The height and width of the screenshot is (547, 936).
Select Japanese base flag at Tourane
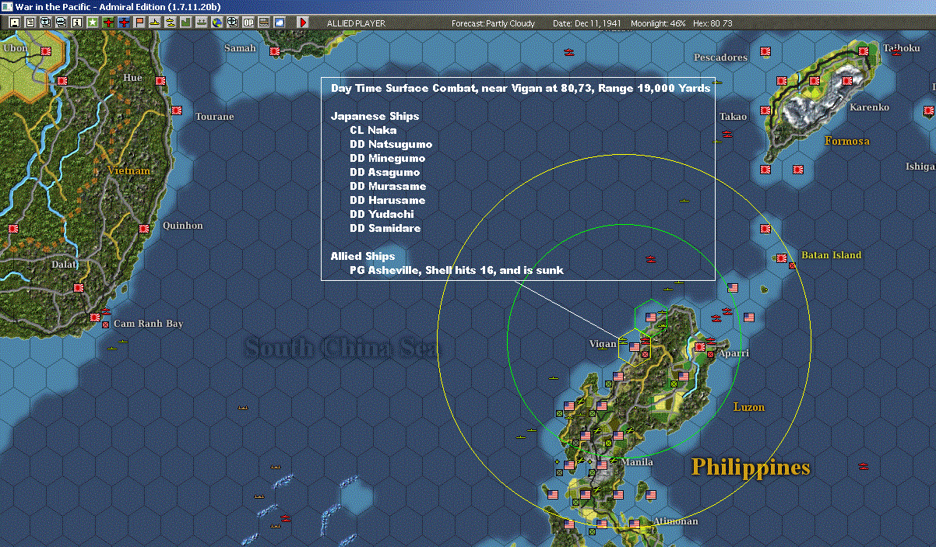178,110
